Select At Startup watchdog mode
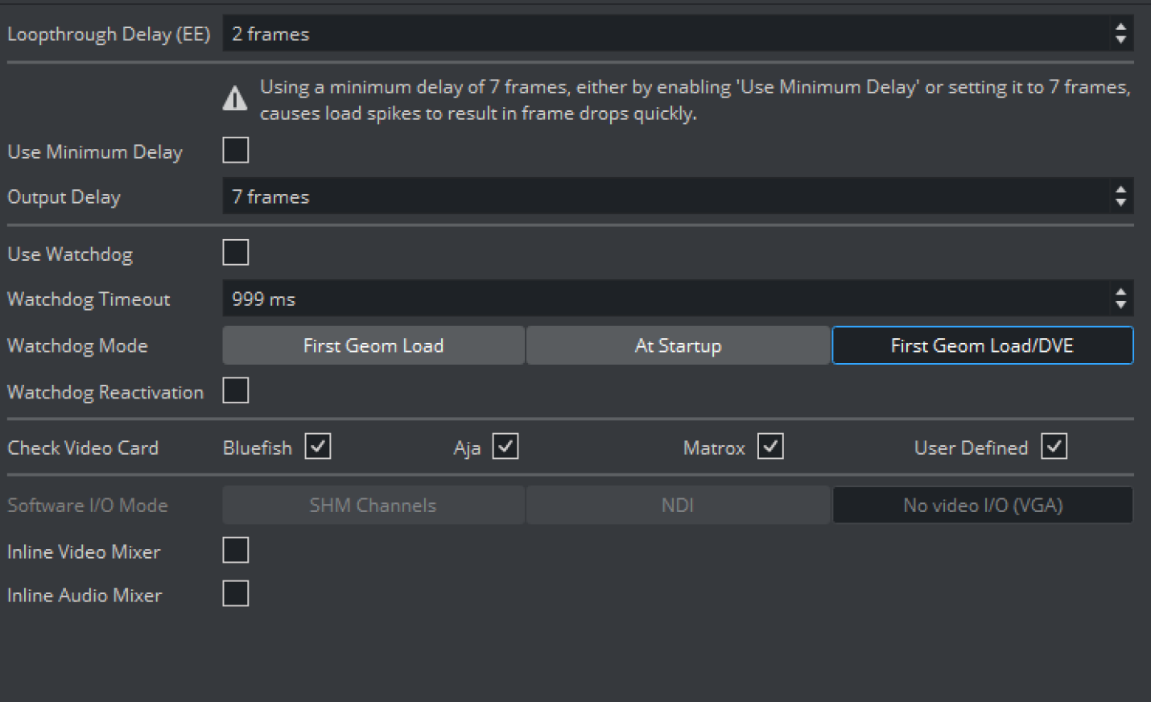Image resolution: width=1151 pixels, height=702 pixels. click(678, 345)
